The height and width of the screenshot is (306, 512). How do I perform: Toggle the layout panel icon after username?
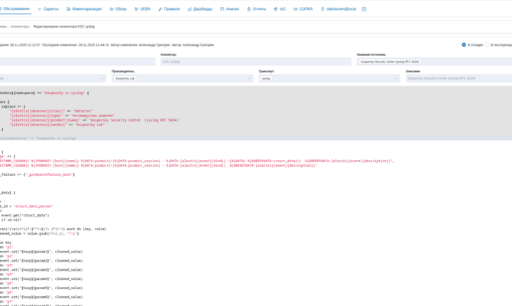tap(364, 9)
